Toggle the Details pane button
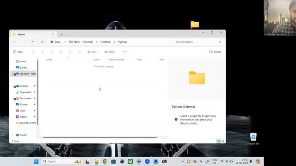This screenshot has width=296, height=166. 215,52
